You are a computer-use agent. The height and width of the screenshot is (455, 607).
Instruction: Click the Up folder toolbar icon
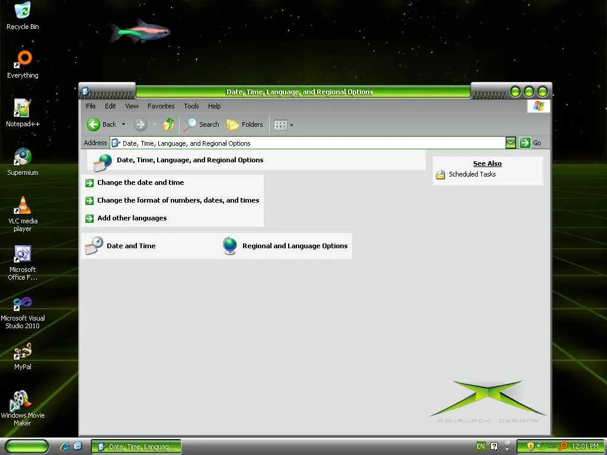pyautogui.click(x=168, y=124)
